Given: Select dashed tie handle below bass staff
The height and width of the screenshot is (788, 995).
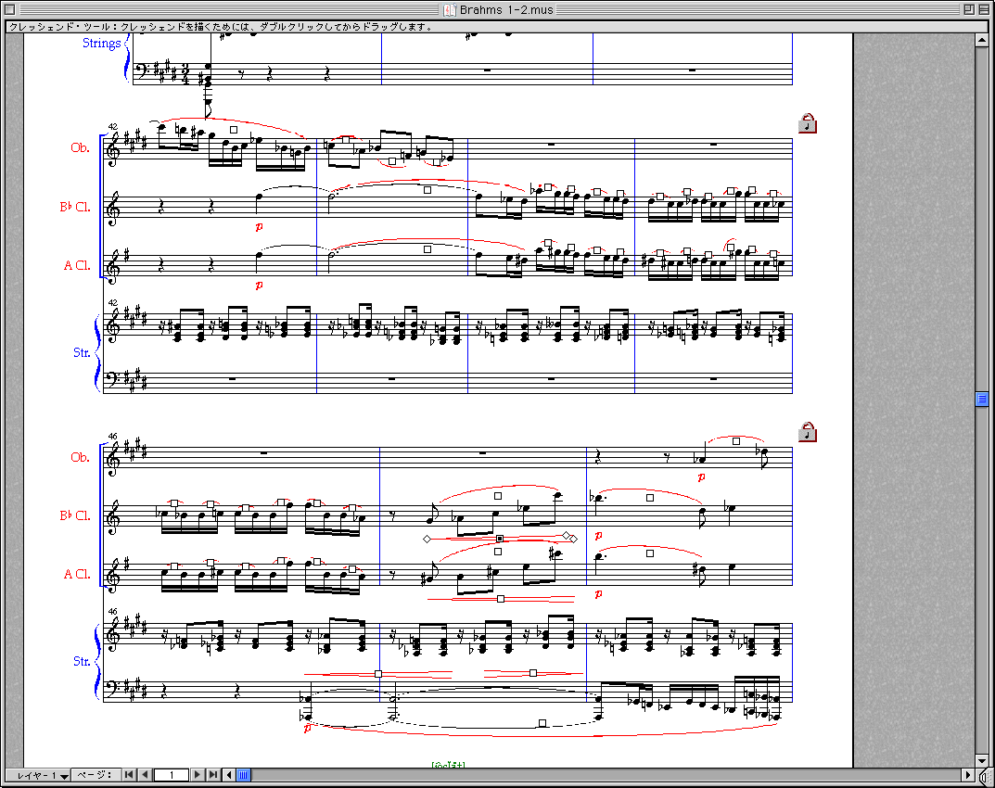Looking at the screenshot, I should click(542, 723).
